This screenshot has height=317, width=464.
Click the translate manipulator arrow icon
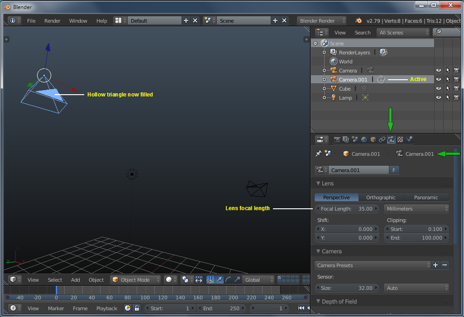click(x=219, y=279)
